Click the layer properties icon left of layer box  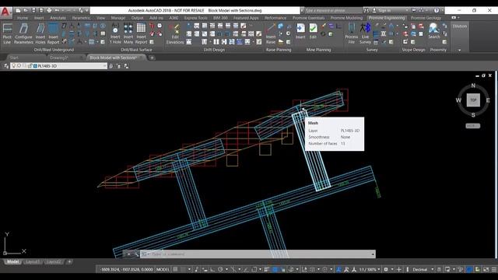pos(6,66)
